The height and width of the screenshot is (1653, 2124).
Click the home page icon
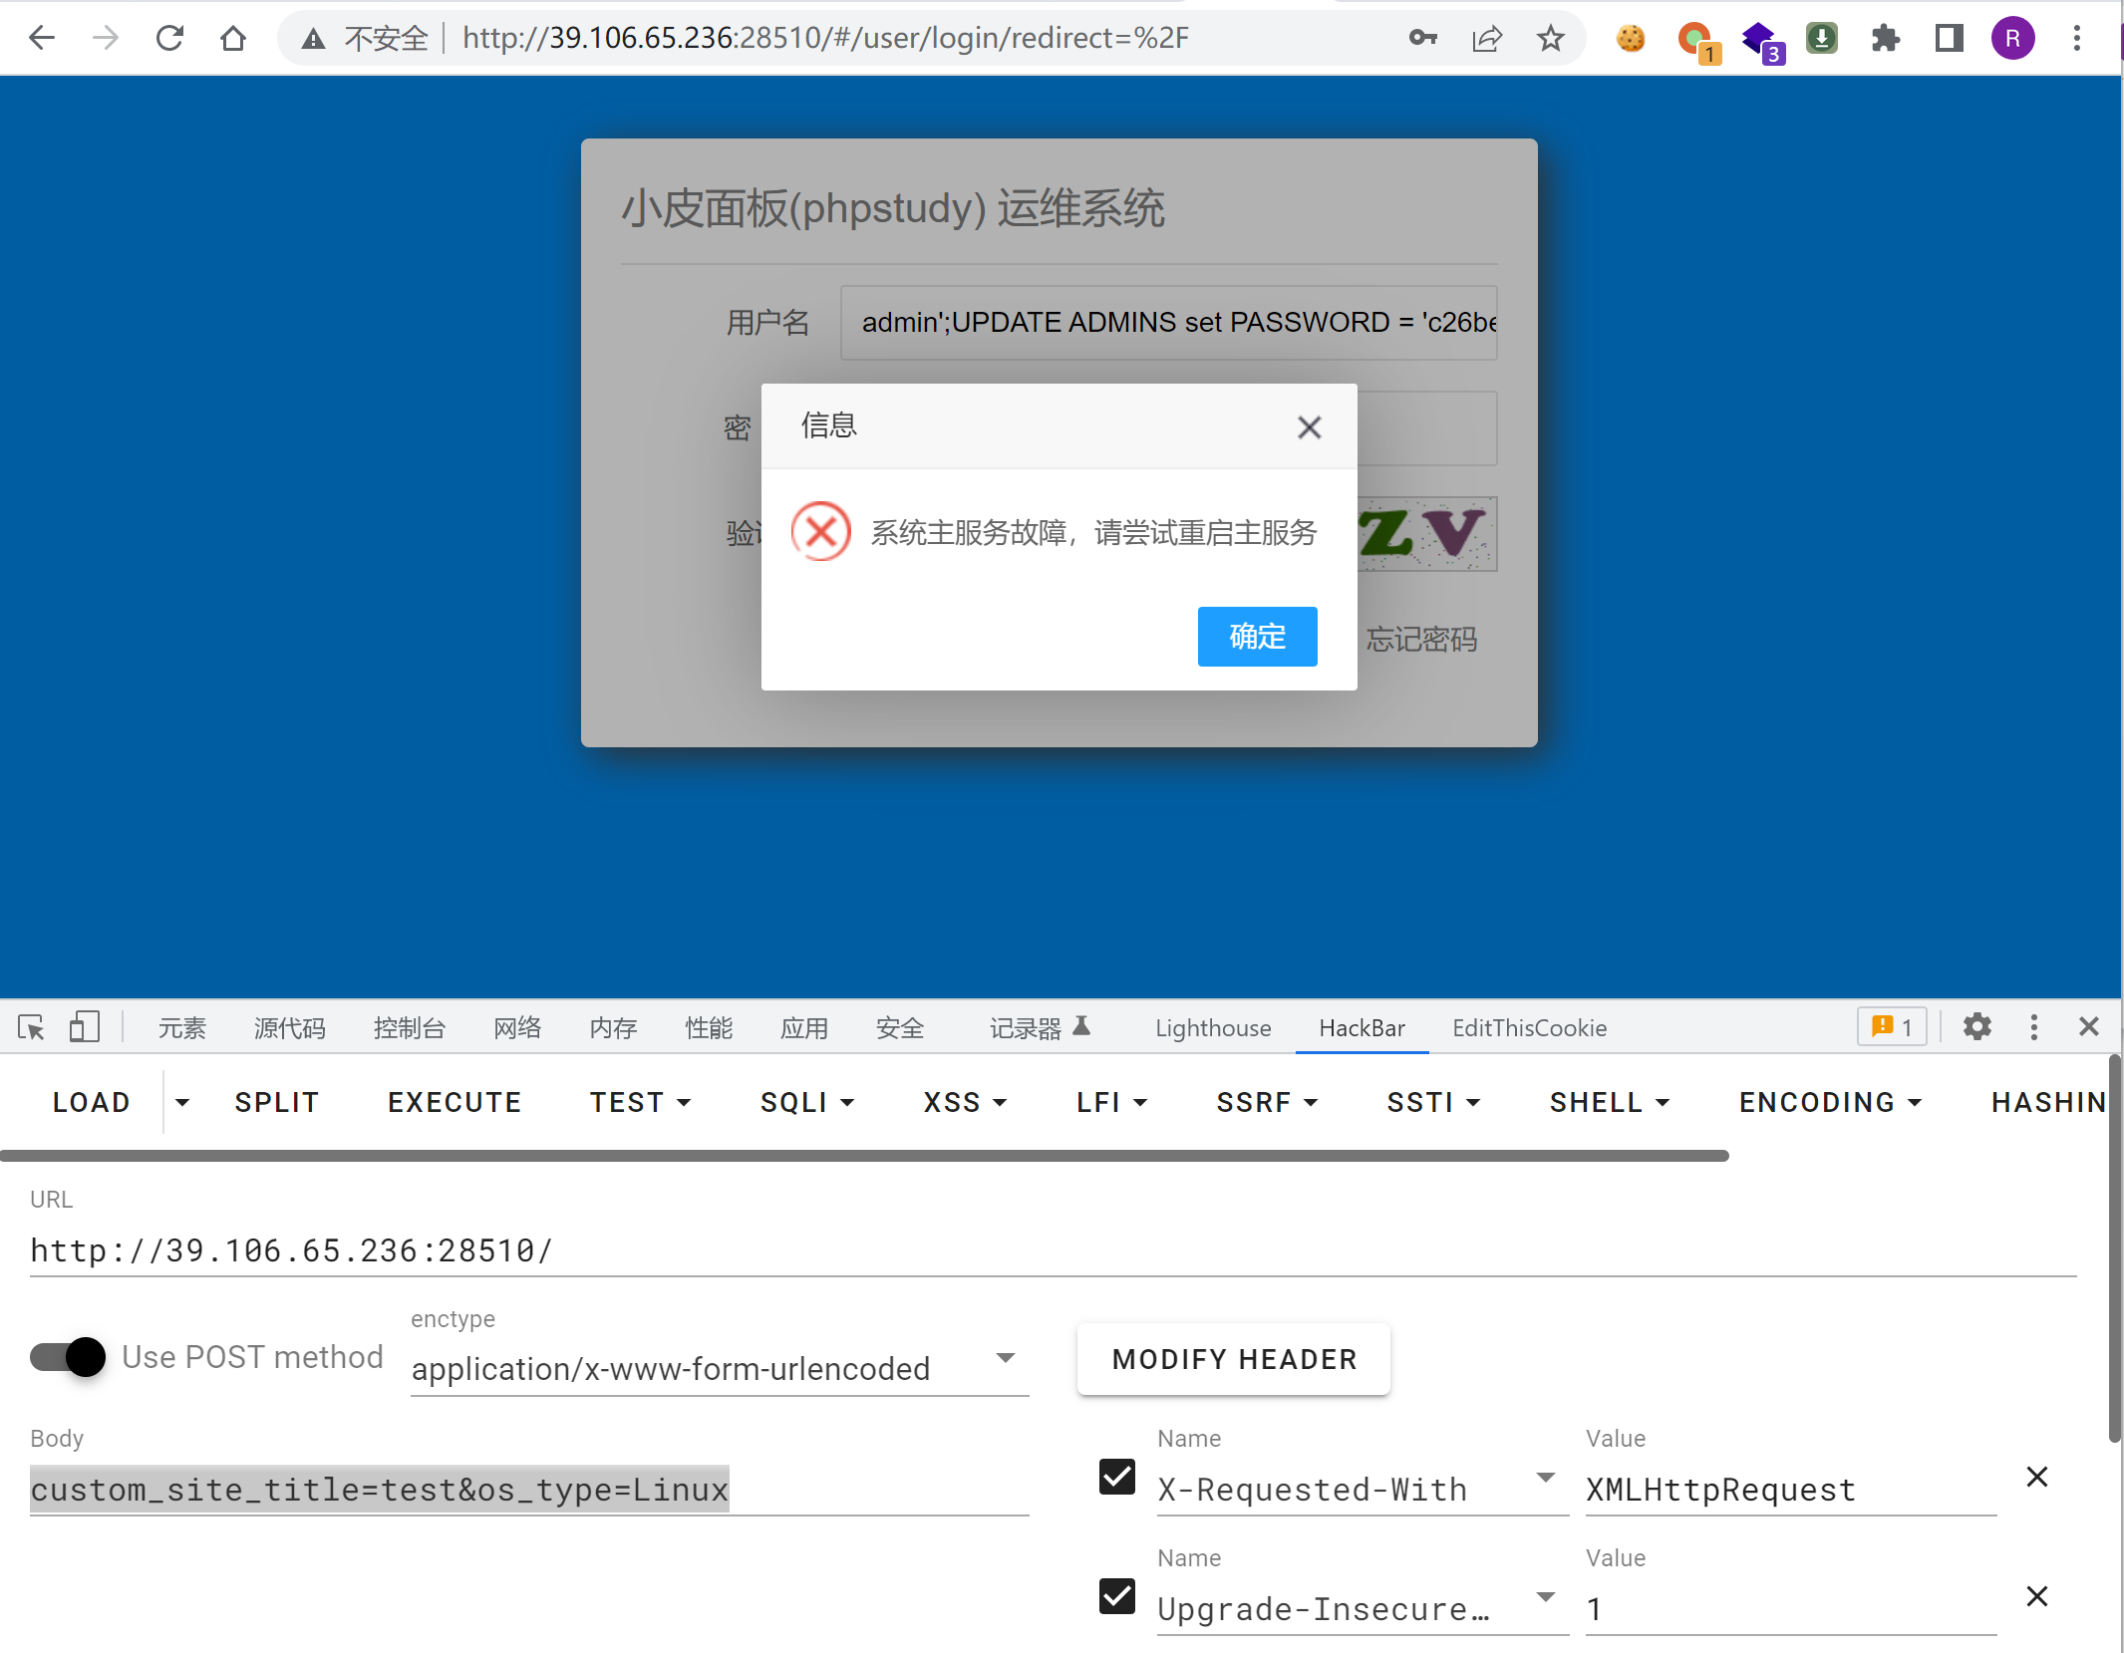pyautogui.click(x=233, y=39)
